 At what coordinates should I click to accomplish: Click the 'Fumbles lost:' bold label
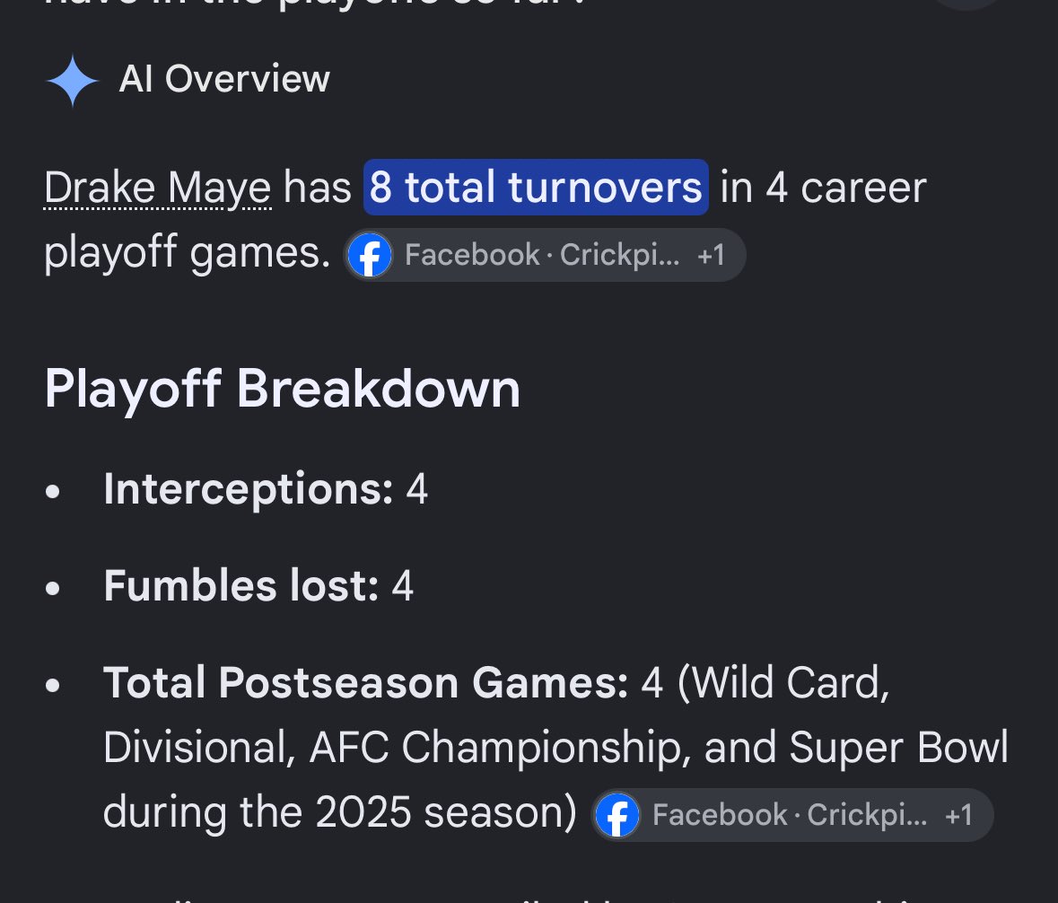240,585
